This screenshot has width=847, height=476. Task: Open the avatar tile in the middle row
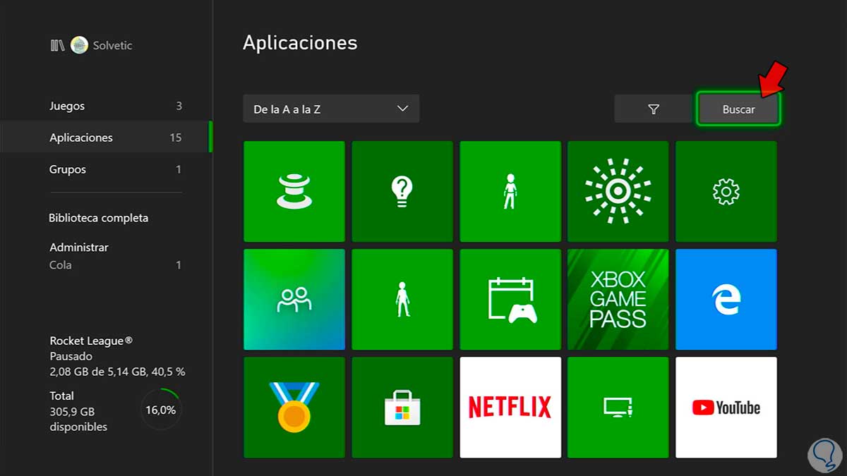402,300
